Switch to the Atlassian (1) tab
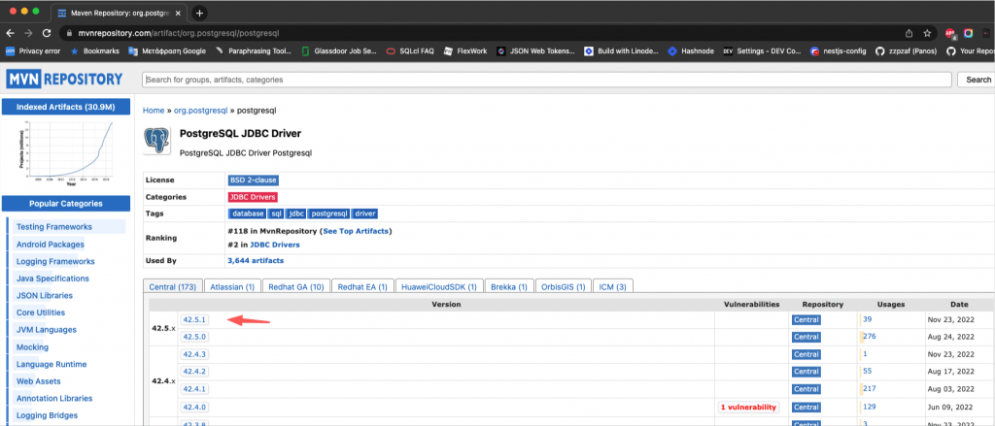This screenshot has width=995, height=426. (232, 287)
